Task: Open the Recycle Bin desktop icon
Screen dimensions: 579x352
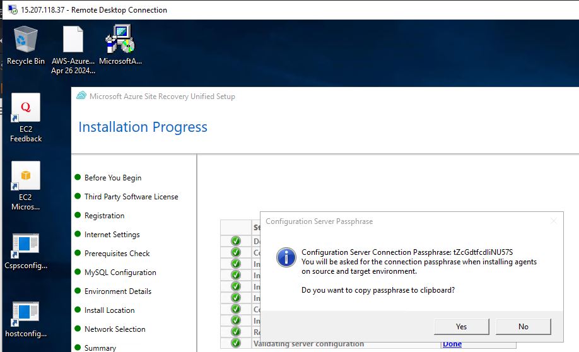Action: [x=26, y=40]
